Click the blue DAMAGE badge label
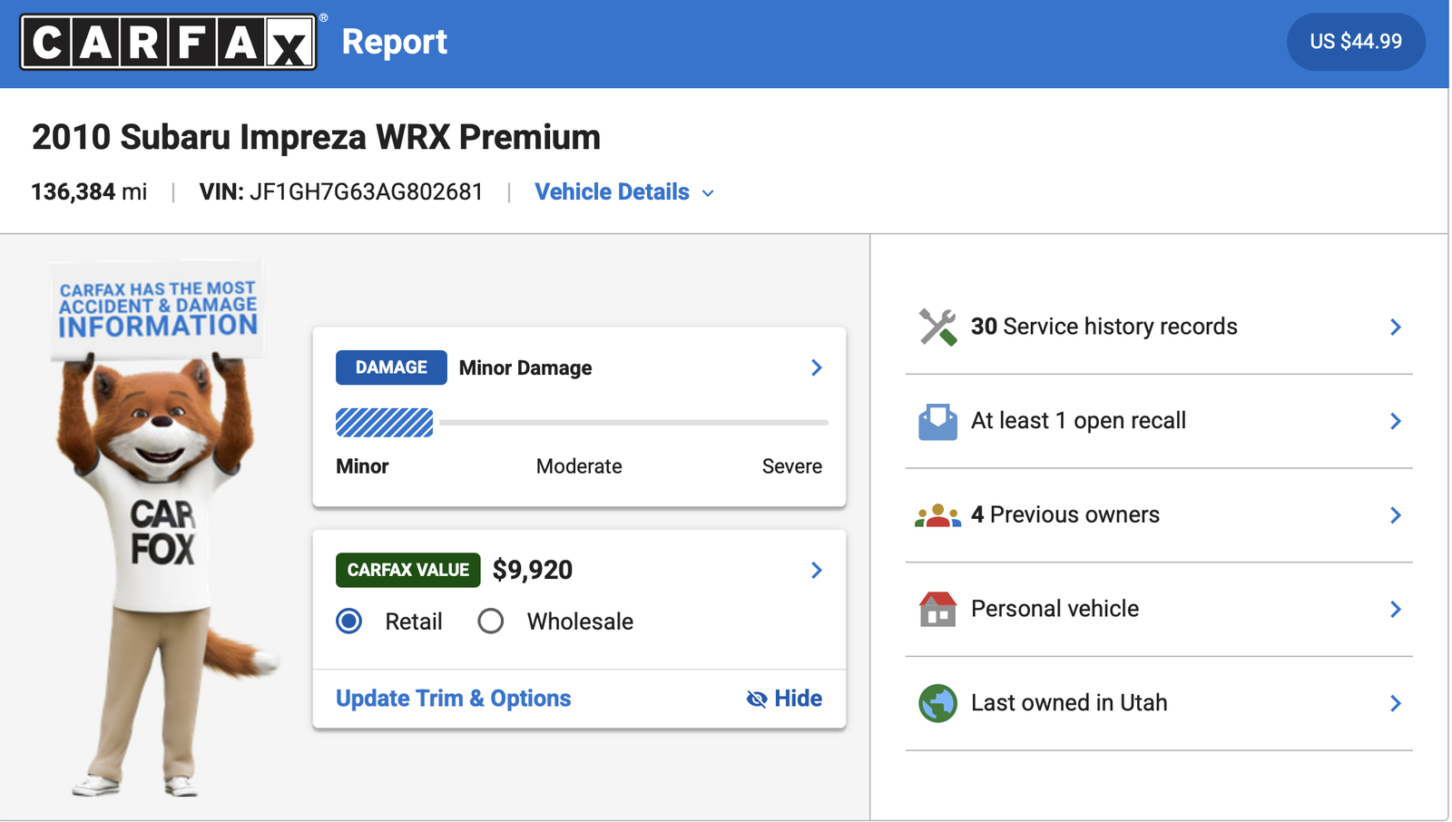The height and width of the screenshot is (822, 1452). coord(391,367)
